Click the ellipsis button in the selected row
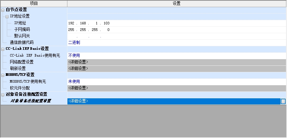Screen dimensions: 287x138 pos(283,101)
